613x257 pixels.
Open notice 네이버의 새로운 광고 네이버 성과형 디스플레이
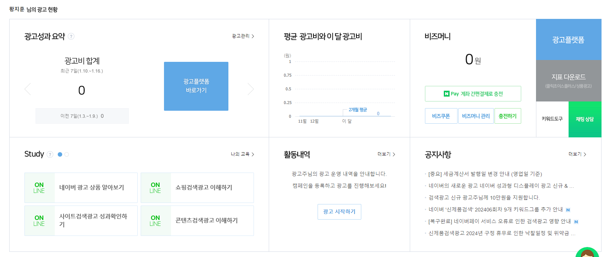pyautogui.click(x=501, y=186)
